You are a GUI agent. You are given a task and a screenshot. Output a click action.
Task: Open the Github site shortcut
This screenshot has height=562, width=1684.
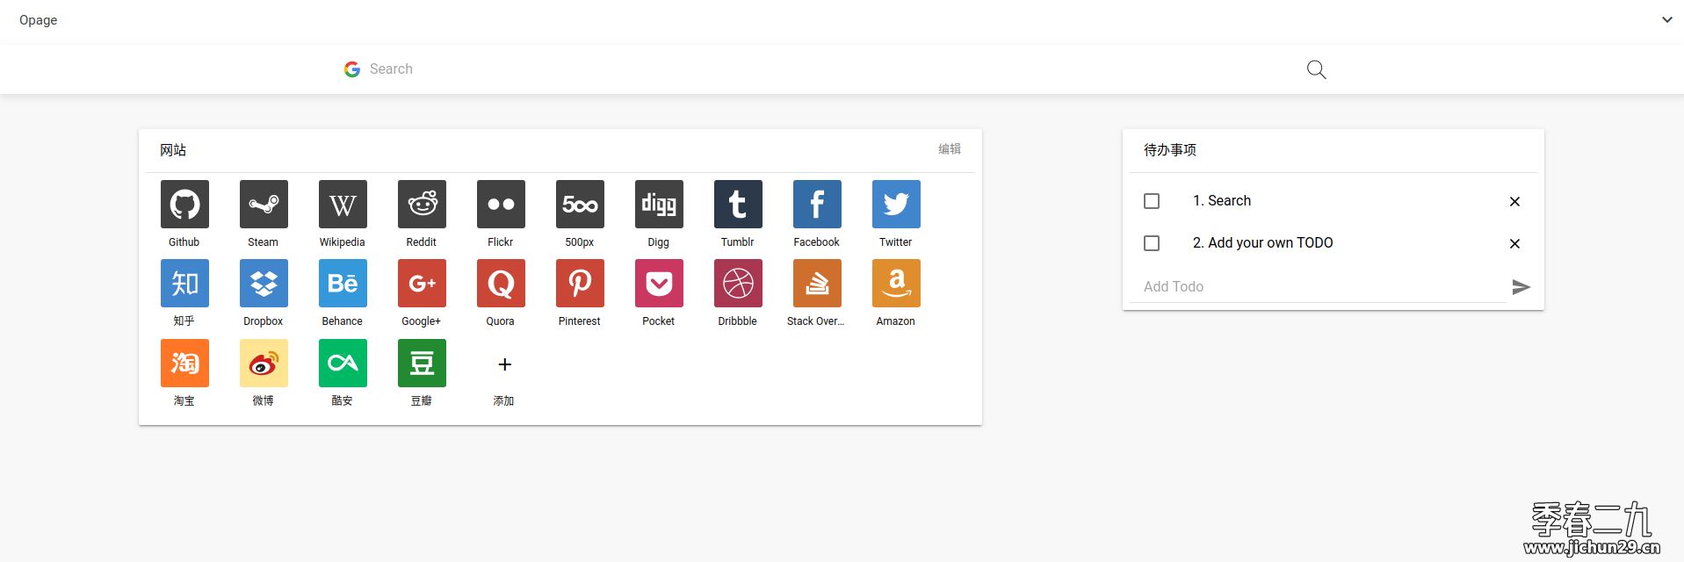(184, 204)
